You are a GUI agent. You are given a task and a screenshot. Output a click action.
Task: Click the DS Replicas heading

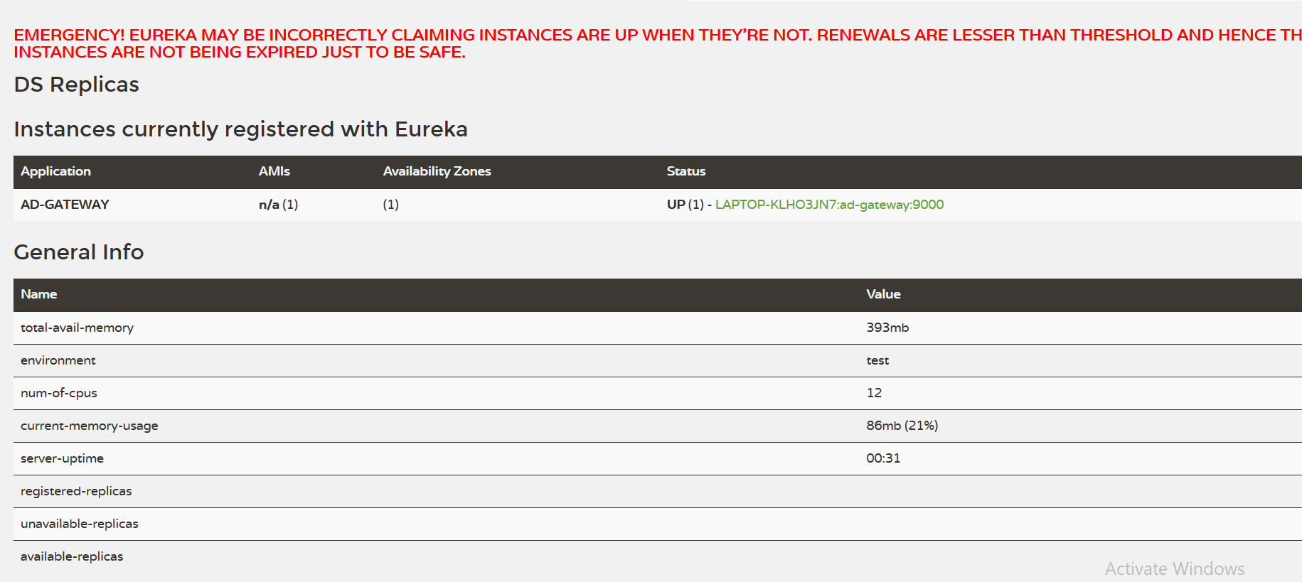pyautogui.click(x=77, y=85)
